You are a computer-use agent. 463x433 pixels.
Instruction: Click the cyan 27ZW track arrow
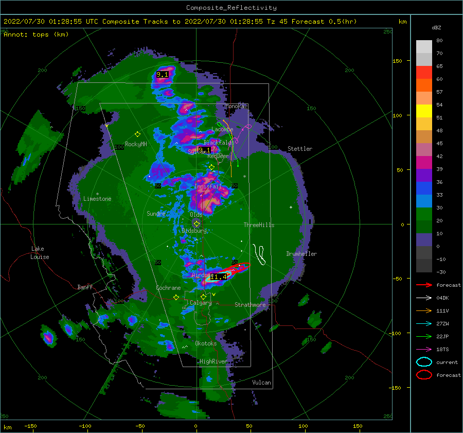424,324
